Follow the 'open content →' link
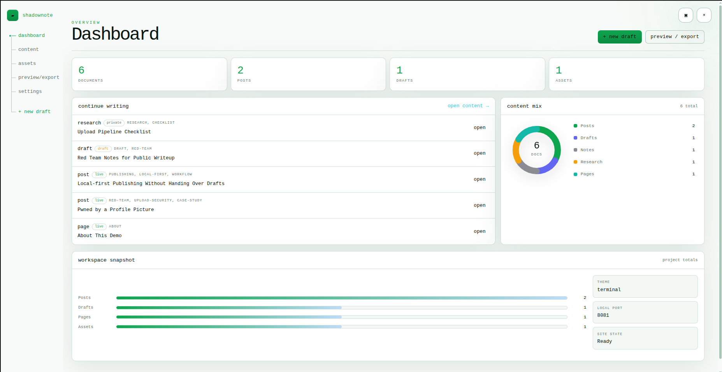The image size is (722, 372). [x=468, y=106]
